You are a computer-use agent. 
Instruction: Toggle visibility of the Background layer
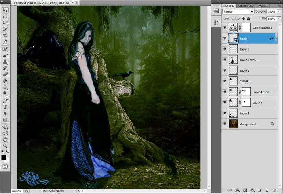click(x=225, y=124)
